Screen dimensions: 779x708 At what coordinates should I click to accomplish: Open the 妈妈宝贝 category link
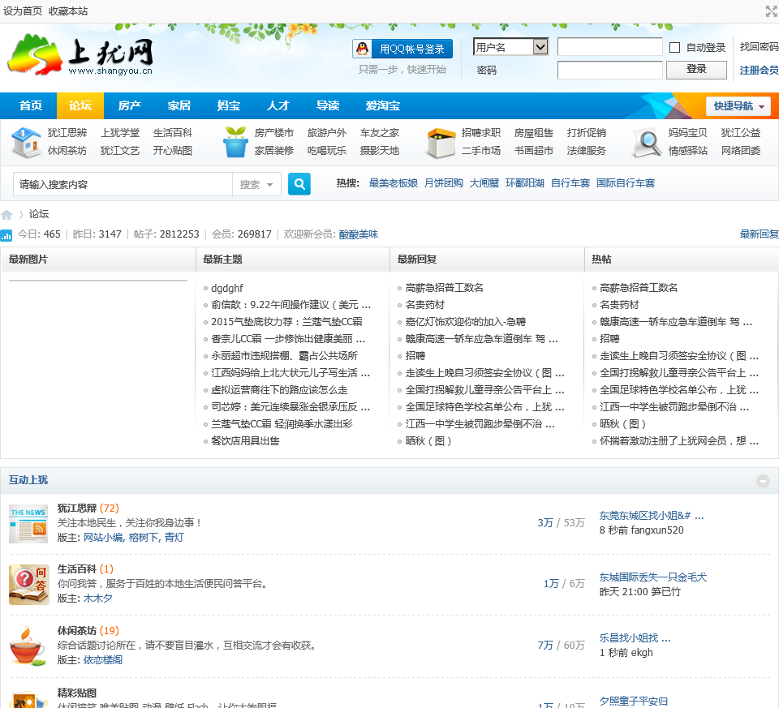pos(687,133)
